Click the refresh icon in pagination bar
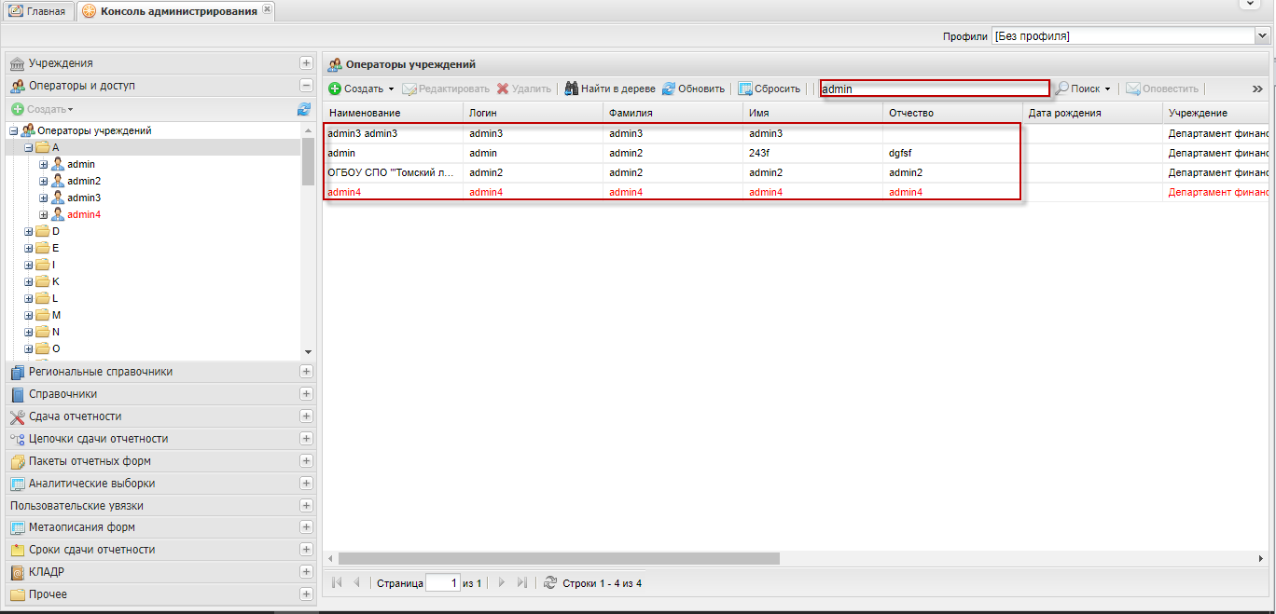This screenshot has width=1276, height=614. tap(549, 582)
